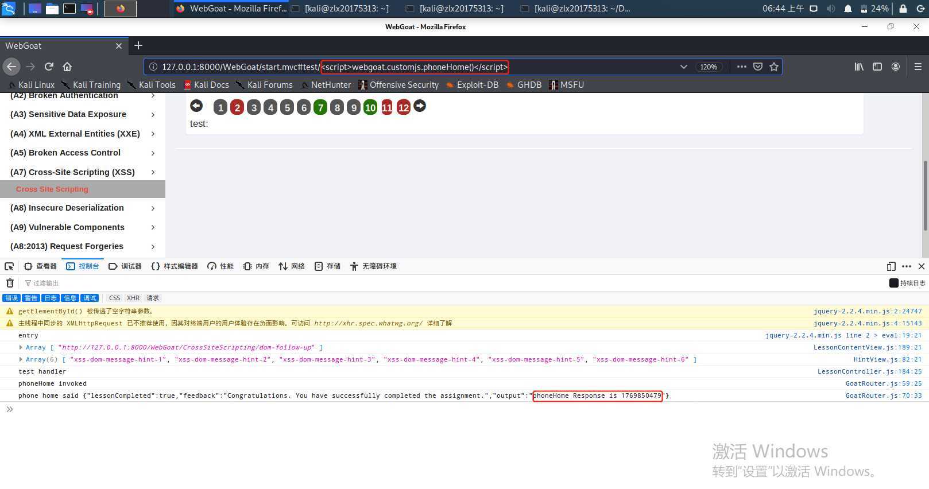Expand (A8:2013) Request Forgeries section

point(83,246)
